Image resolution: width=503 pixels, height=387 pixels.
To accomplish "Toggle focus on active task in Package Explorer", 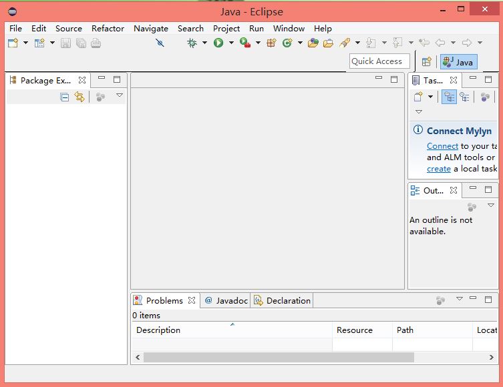I will point(100,97).
